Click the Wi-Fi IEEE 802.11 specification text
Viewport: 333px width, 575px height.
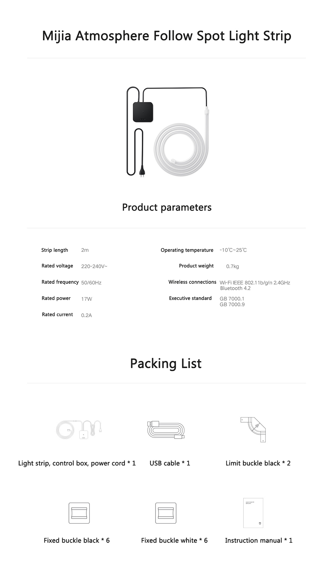coord(255,282)
